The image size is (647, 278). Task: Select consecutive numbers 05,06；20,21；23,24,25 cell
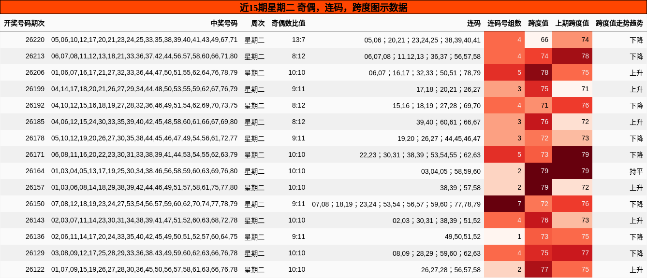(x=422, y=40)
